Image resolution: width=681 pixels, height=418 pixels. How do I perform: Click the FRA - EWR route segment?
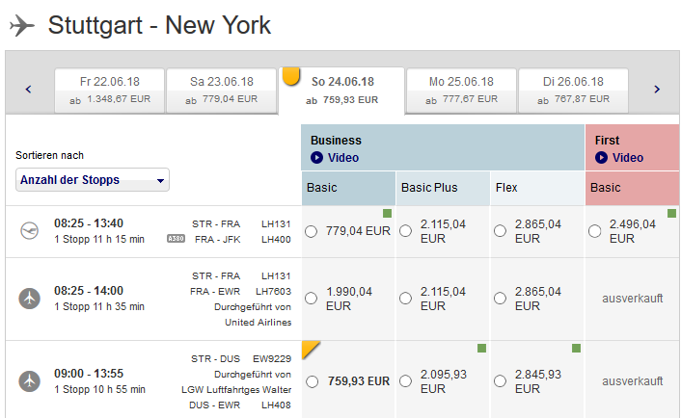[215, 292]
